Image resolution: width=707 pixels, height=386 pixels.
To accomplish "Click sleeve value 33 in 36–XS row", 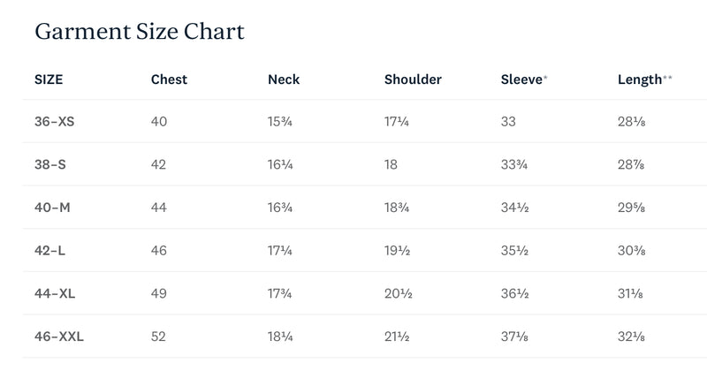I will tap(508, 122).
